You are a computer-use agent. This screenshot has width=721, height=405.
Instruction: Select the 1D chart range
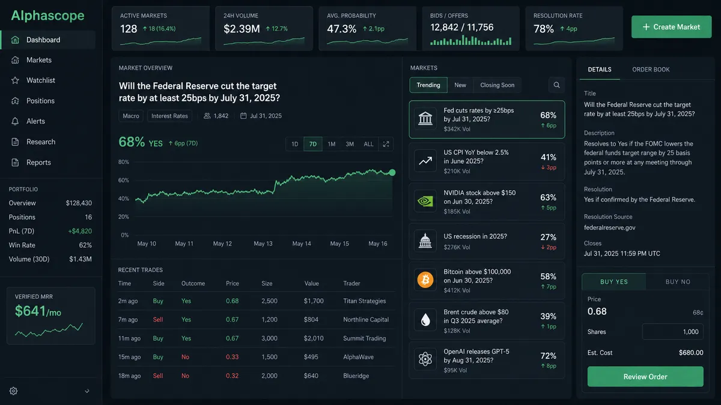[295, 144]
